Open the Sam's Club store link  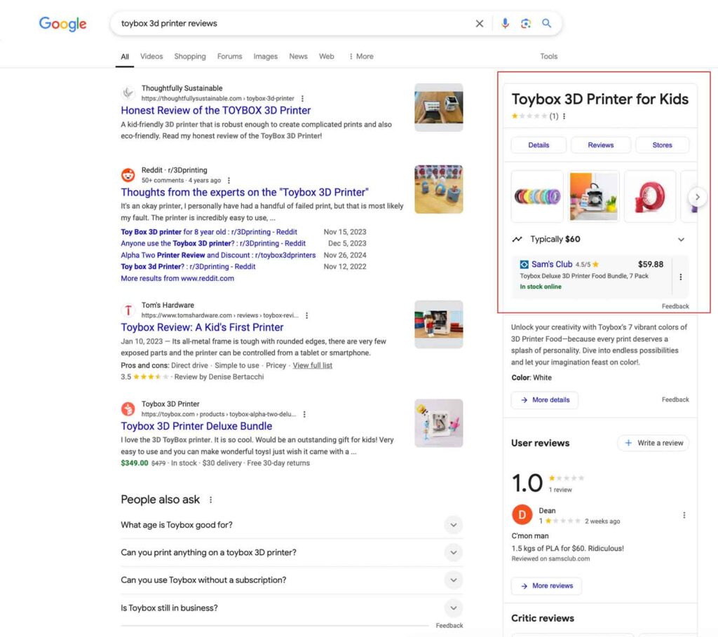(552, 264)
